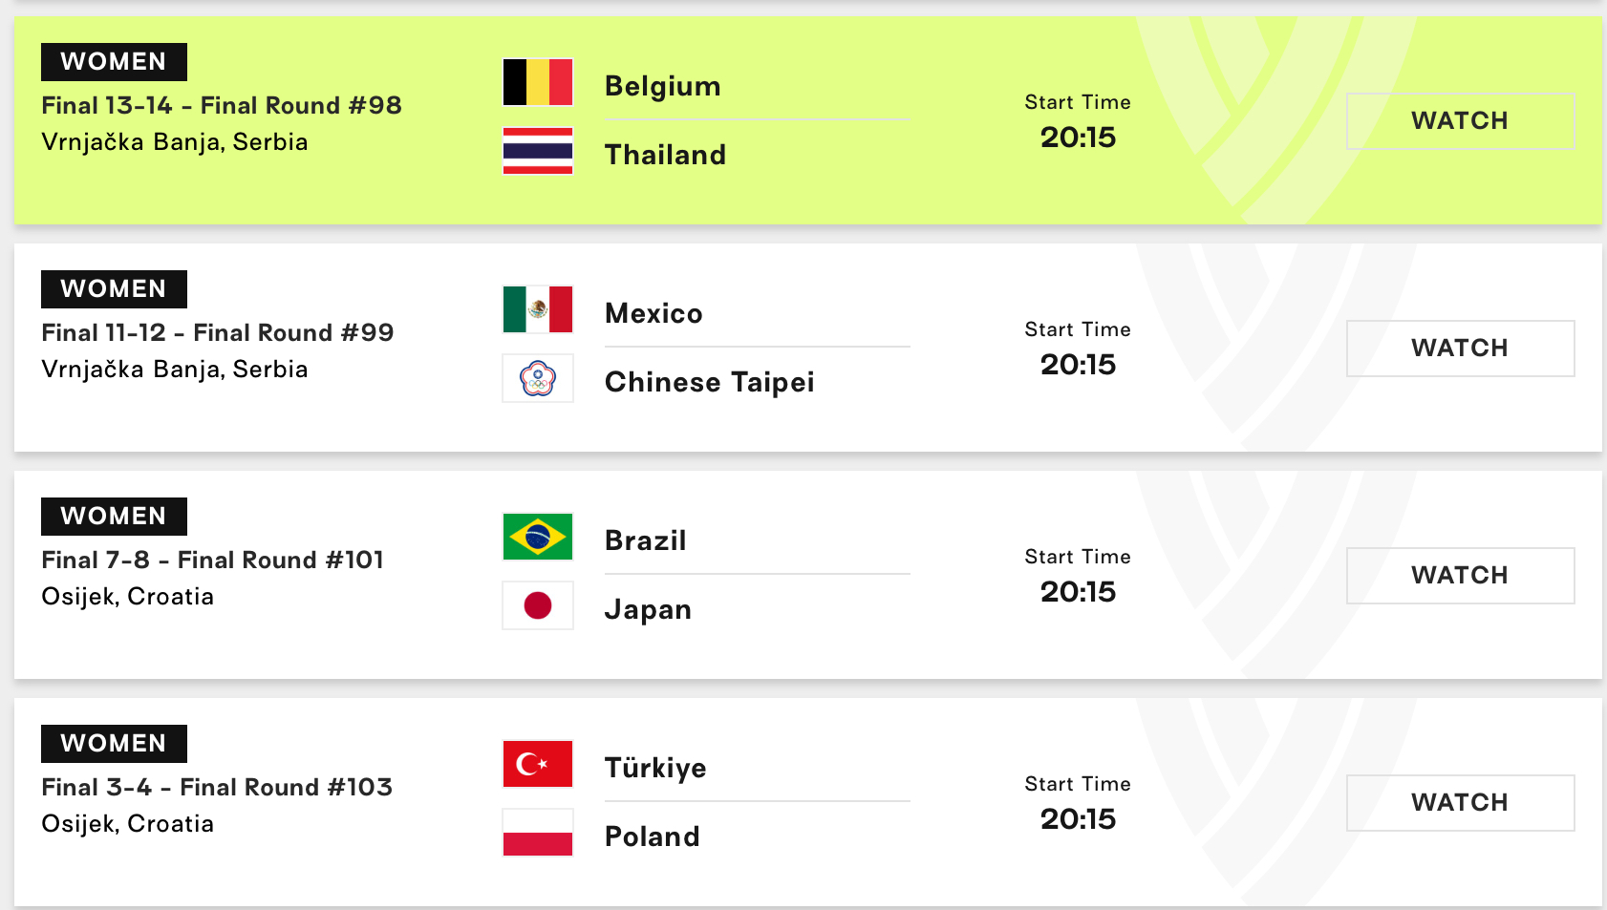Open Final 7-8 Final Round #101 details
This screenshot has height=910, width=1607.
coord(213,560)
